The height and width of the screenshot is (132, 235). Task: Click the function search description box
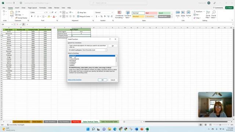click(88, 46)
